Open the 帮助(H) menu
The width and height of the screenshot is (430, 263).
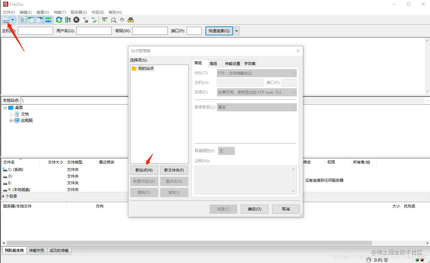pos(115,12)
